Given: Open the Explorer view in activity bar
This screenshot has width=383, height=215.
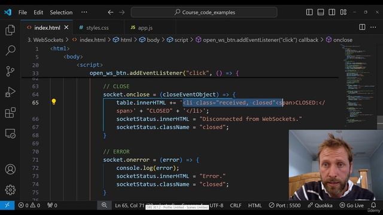Looking at the screenshot, I should (x=10, y=30).
